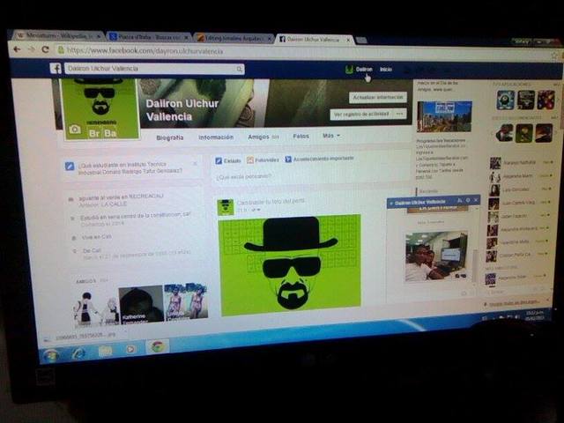Open the Información profile tab

click(216, 137)
